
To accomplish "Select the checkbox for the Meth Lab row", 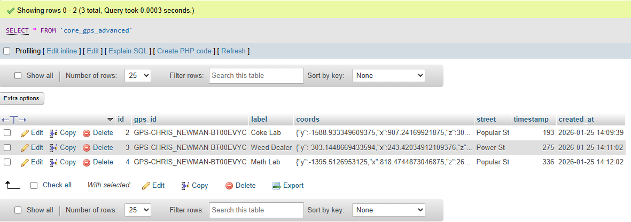I will (x=7, y=162).
